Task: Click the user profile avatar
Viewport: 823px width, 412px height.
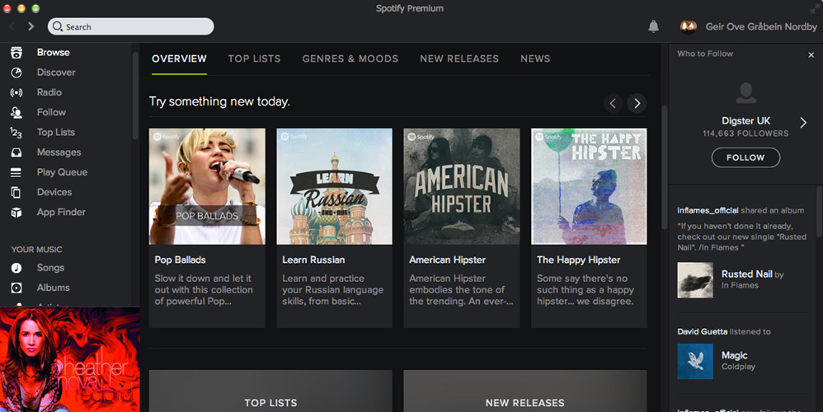Action: 689,26
